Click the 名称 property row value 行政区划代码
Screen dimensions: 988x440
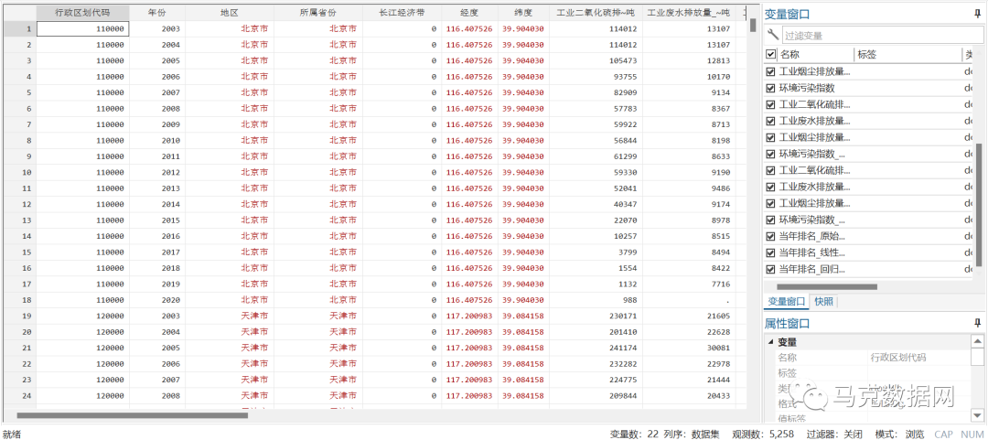[x=898, y=358]
